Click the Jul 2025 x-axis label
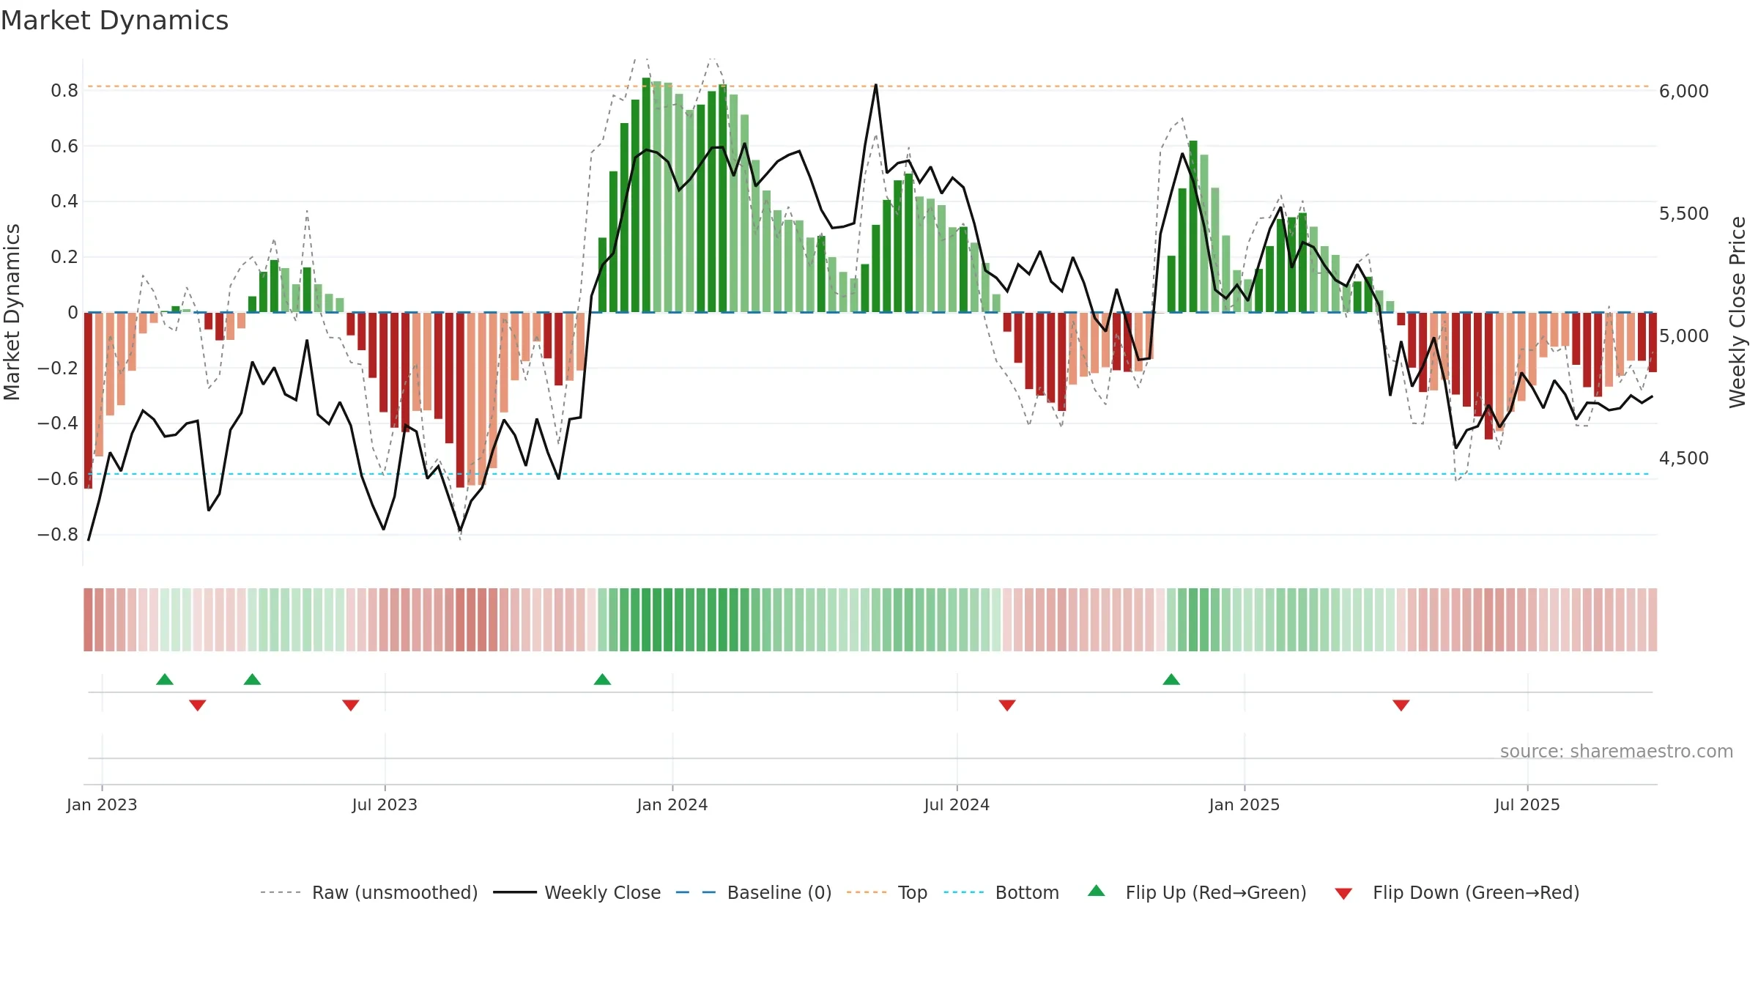Screen dimensions: 1758x989 (1527, 805)
